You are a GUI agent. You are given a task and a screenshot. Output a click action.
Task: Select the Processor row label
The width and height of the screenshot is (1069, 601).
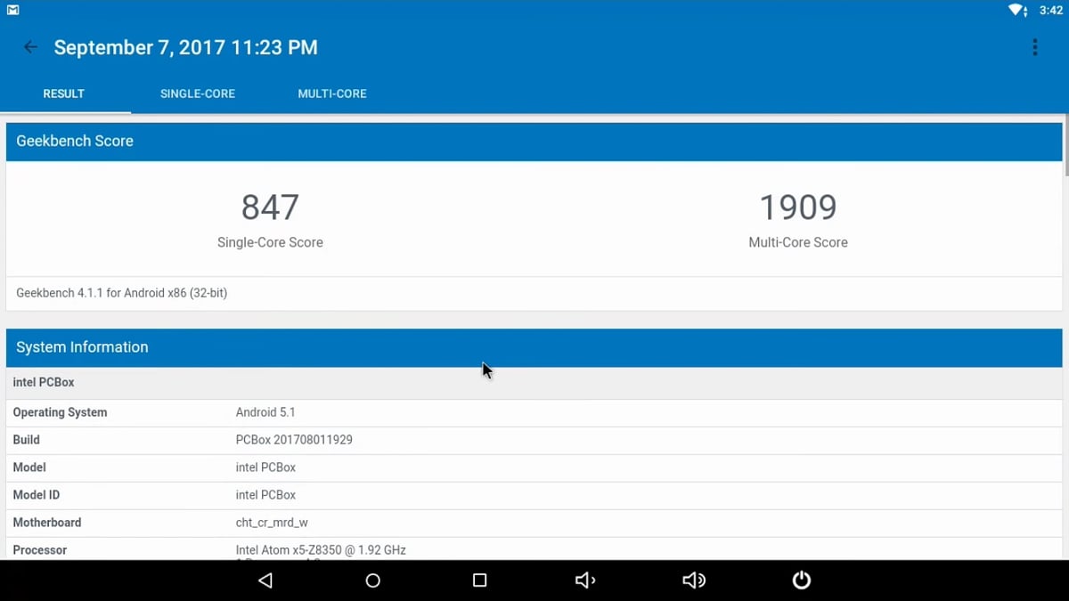tap(40, 550)
